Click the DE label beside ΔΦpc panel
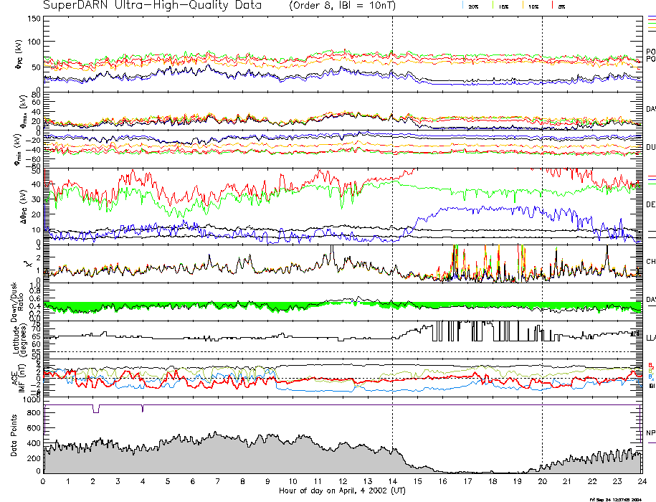 pyautogui.click(x=650, y=204)
